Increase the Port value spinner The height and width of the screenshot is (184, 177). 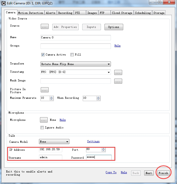click(x=103, y=148)
